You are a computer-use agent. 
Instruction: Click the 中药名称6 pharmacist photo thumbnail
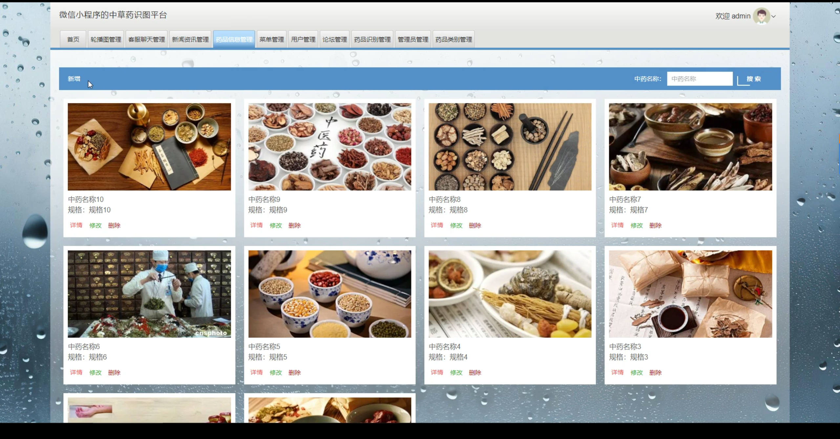coord(149,294)
